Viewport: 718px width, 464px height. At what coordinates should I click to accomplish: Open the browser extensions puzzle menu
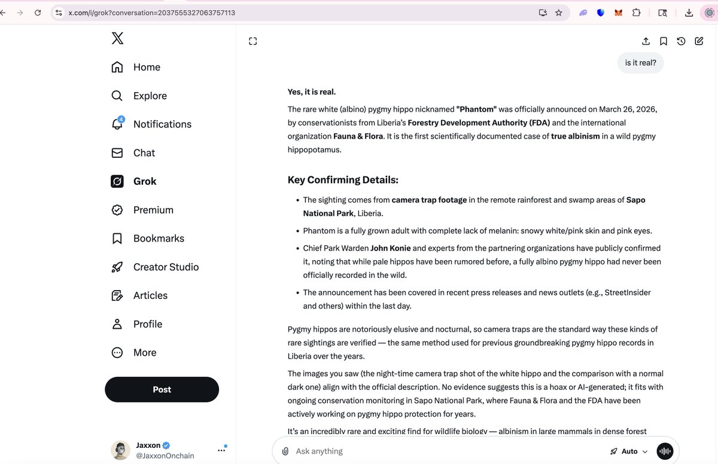[636, 13]
